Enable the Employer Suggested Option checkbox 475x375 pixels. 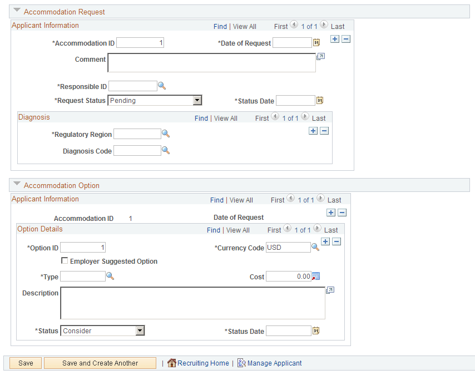[65, 261]
